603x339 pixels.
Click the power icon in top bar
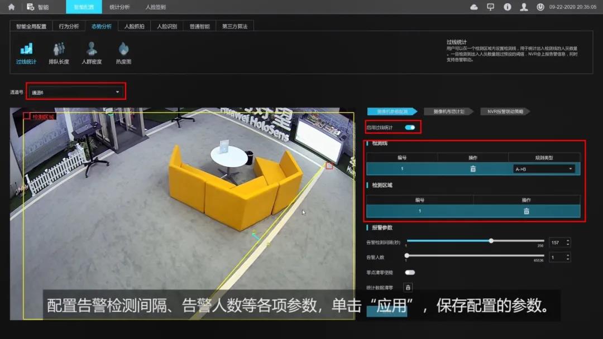(540, 7)
